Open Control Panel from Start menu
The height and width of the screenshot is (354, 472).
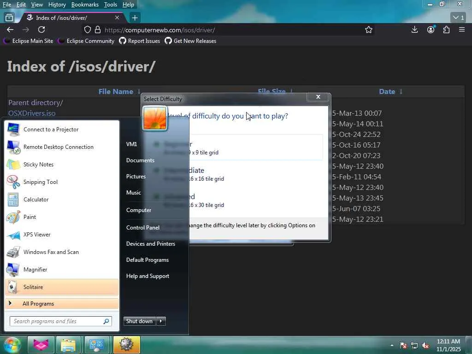click(143, 228)
